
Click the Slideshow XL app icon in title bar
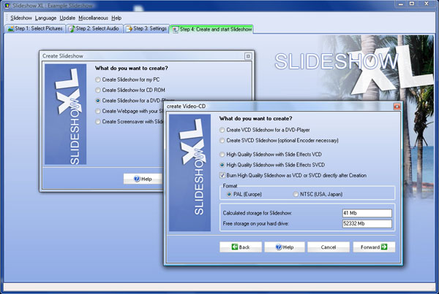point(7,5)
